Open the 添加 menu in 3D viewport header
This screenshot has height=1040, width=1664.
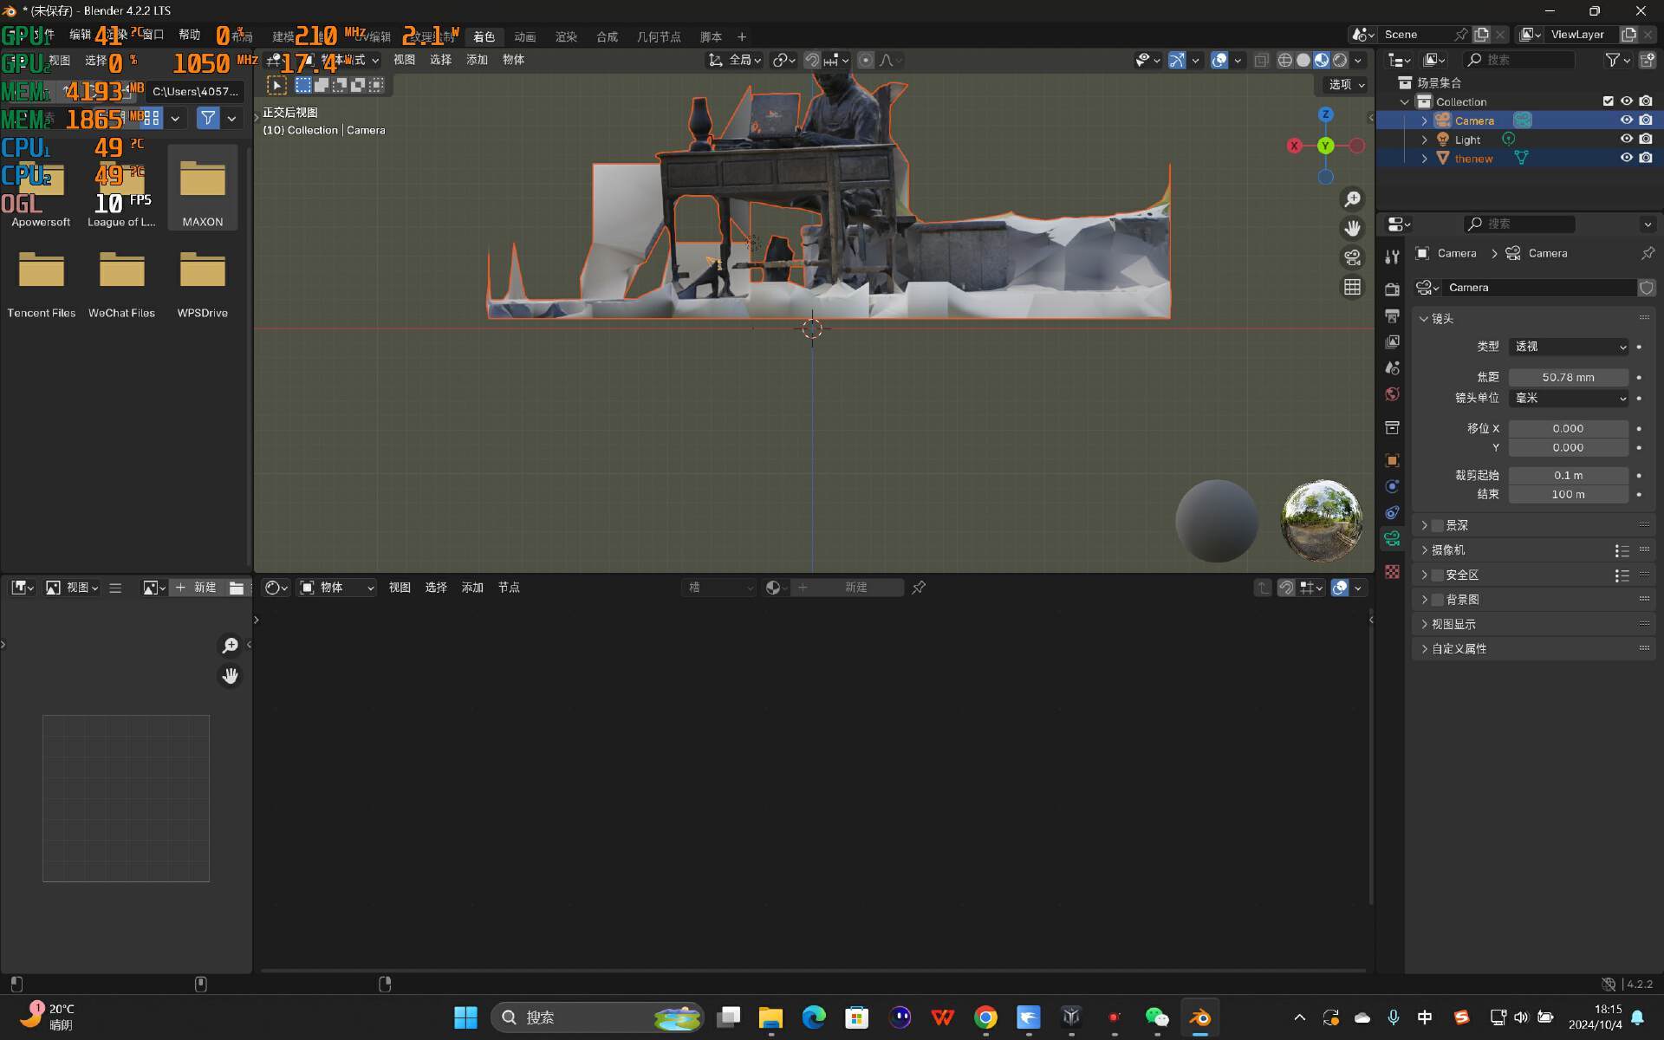[477, 60]
